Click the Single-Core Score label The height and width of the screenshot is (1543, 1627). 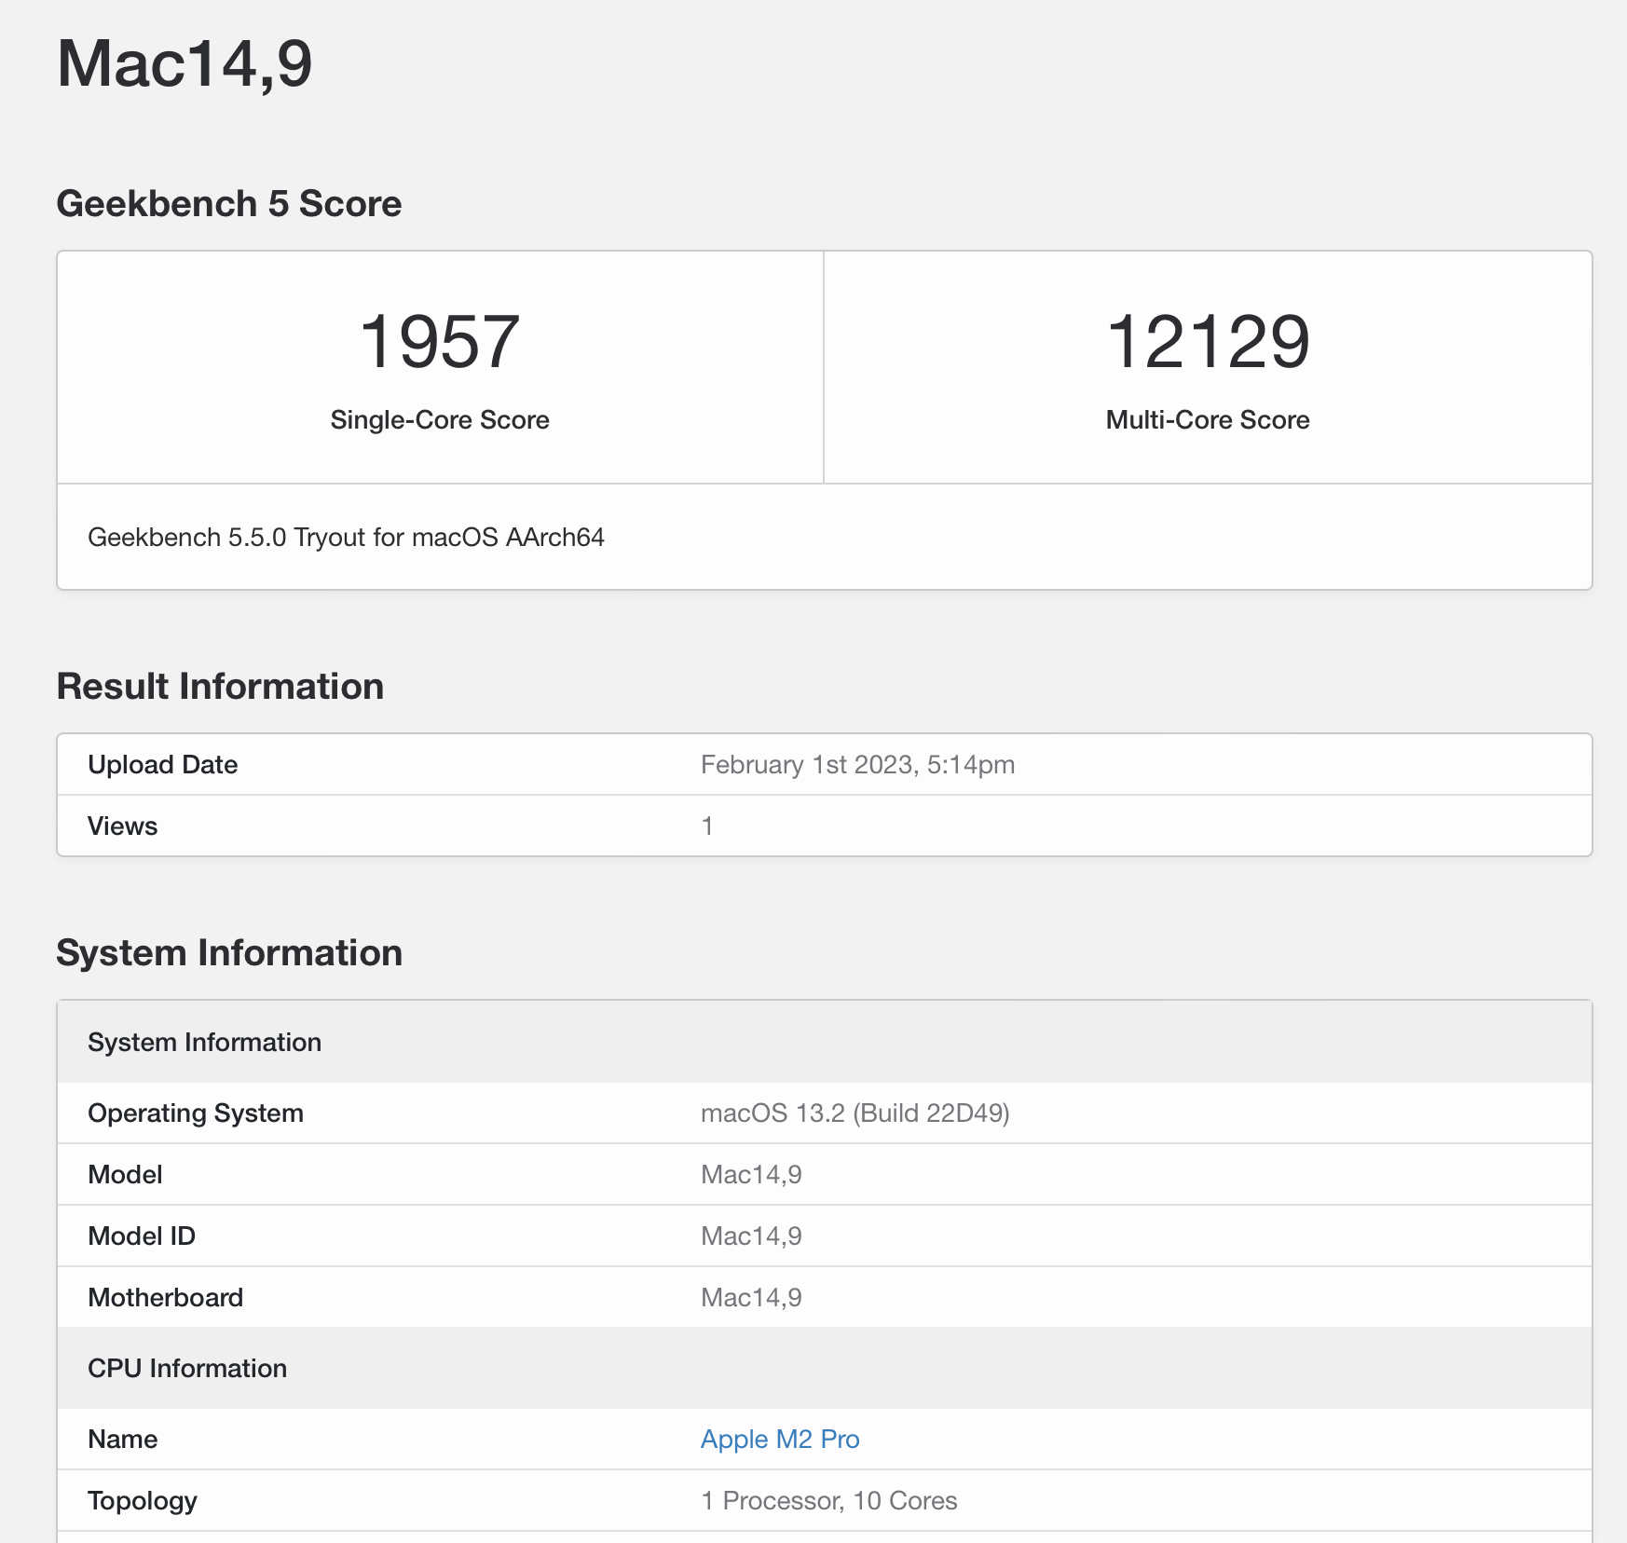coord(439,419)
